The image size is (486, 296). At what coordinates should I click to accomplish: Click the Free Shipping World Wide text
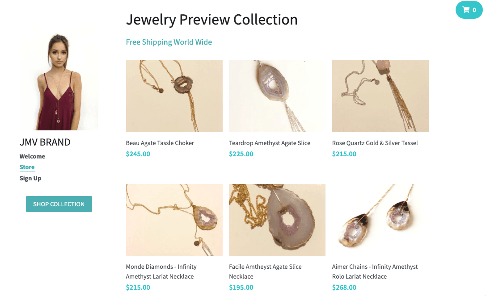pyautogui.click(x=169, y=42)
